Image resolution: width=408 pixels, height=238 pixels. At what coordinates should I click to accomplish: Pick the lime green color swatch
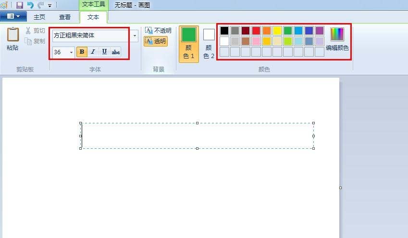tap(288, 41)
